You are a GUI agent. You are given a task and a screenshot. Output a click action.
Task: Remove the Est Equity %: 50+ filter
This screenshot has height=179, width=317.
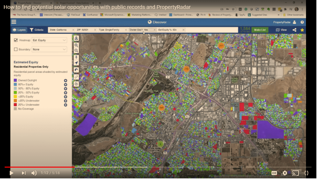[x=183, y=30]
